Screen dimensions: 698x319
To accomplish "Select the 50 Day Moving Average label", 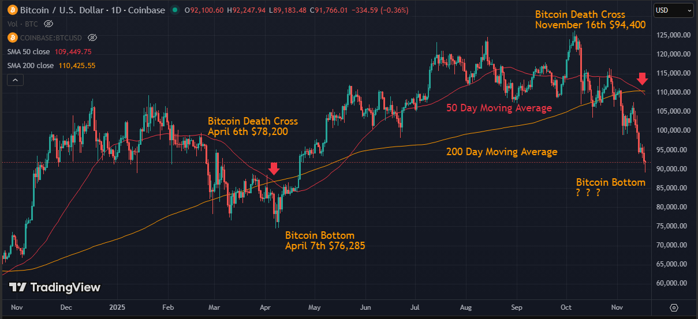I will 499,108.
